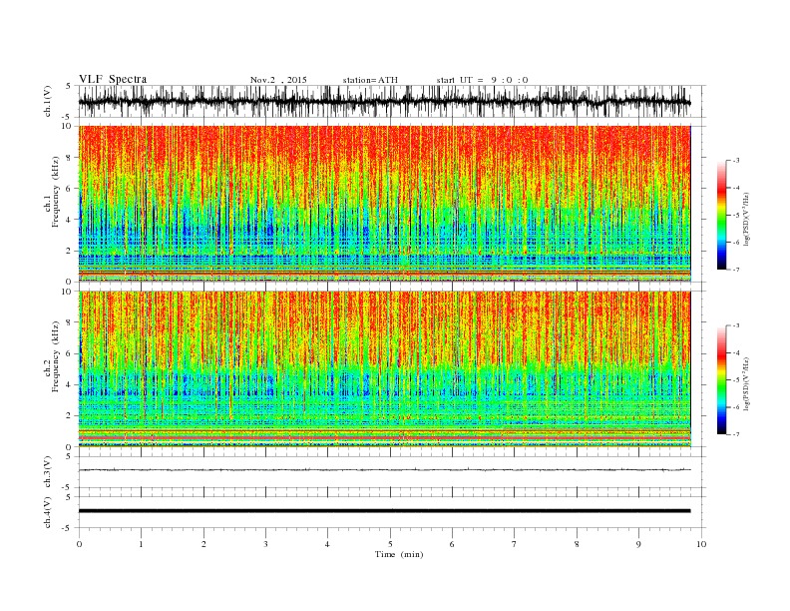Click the ch.1 voltage waveform trace at top

pyautogui.click(x=384, y=102)
